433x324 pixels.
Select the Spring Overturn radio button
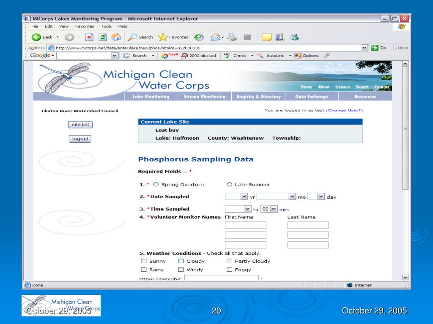coord(156,184)
